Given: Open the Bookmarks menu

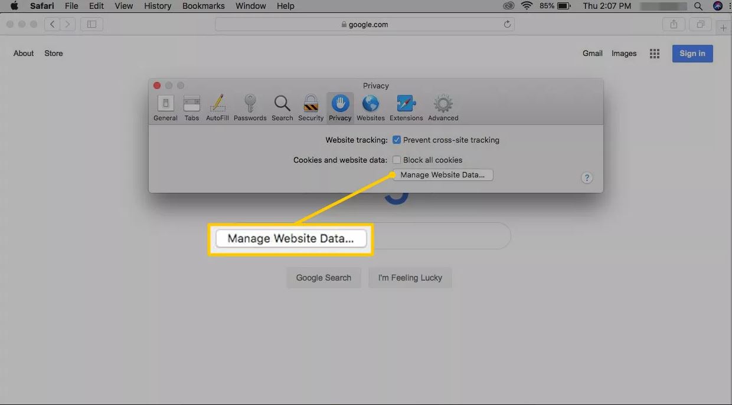Looking at the screenshot, I should pyautogui.click(x=203, y=6).
